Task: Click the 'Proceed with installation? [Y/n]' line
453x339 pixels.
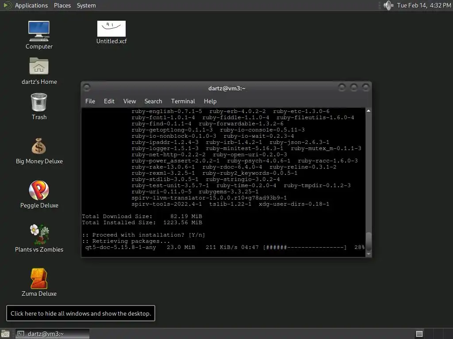Action: click(144, 235)
